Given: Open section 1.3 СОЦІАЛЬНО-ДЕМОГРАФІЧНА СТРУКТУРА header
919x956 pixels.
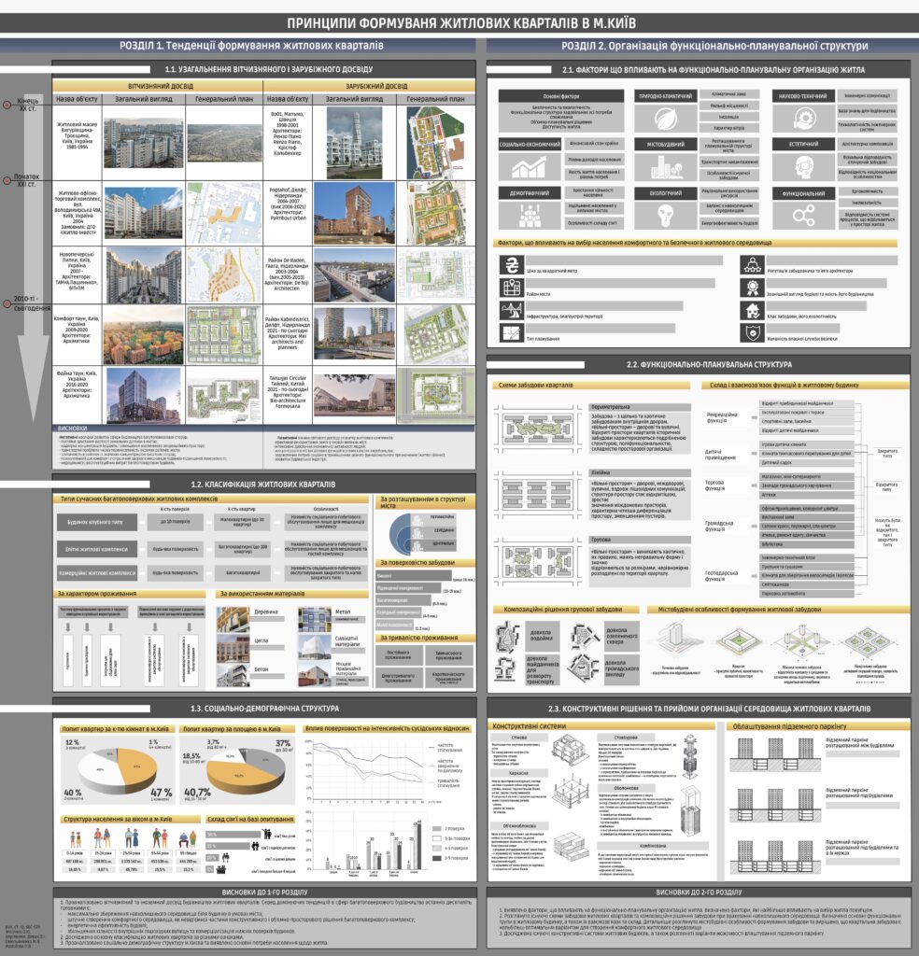Looking at the screenshot, I should (264, 709).
